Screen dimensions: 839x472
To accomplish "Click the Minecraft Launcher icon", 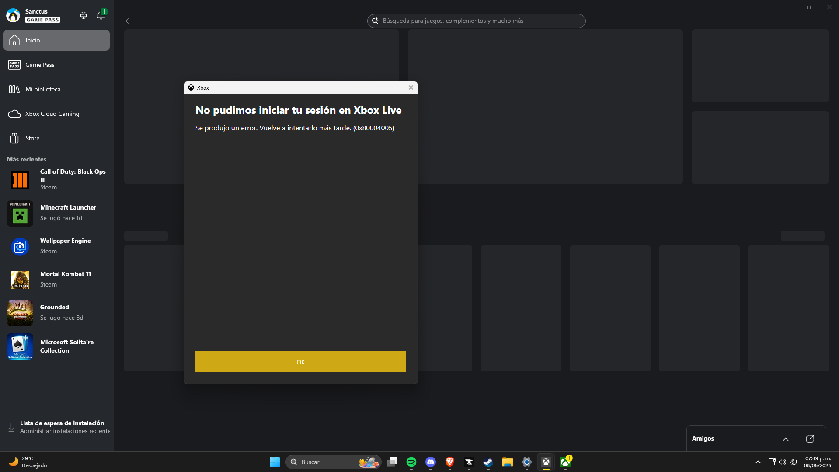I will (20, 213).
